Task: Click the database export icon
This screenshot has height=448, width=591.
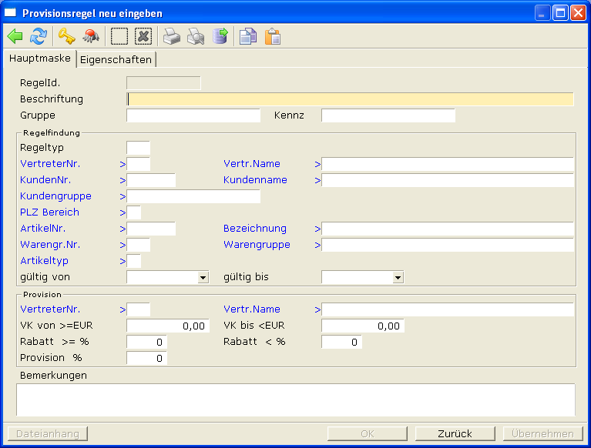Action: (x=220, y=36)
